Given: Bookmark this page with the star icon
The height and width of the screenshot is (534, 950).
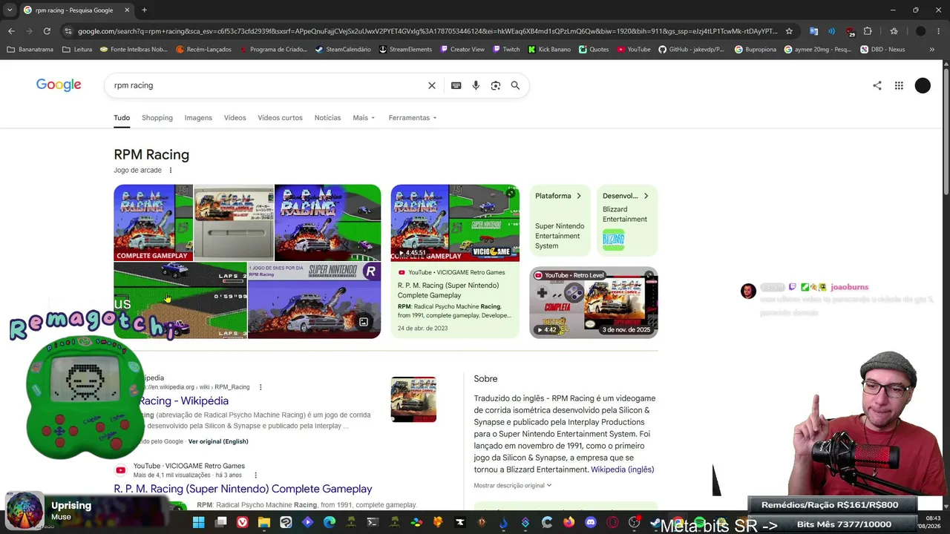Looking at the screenshot, I should point(789,31).
